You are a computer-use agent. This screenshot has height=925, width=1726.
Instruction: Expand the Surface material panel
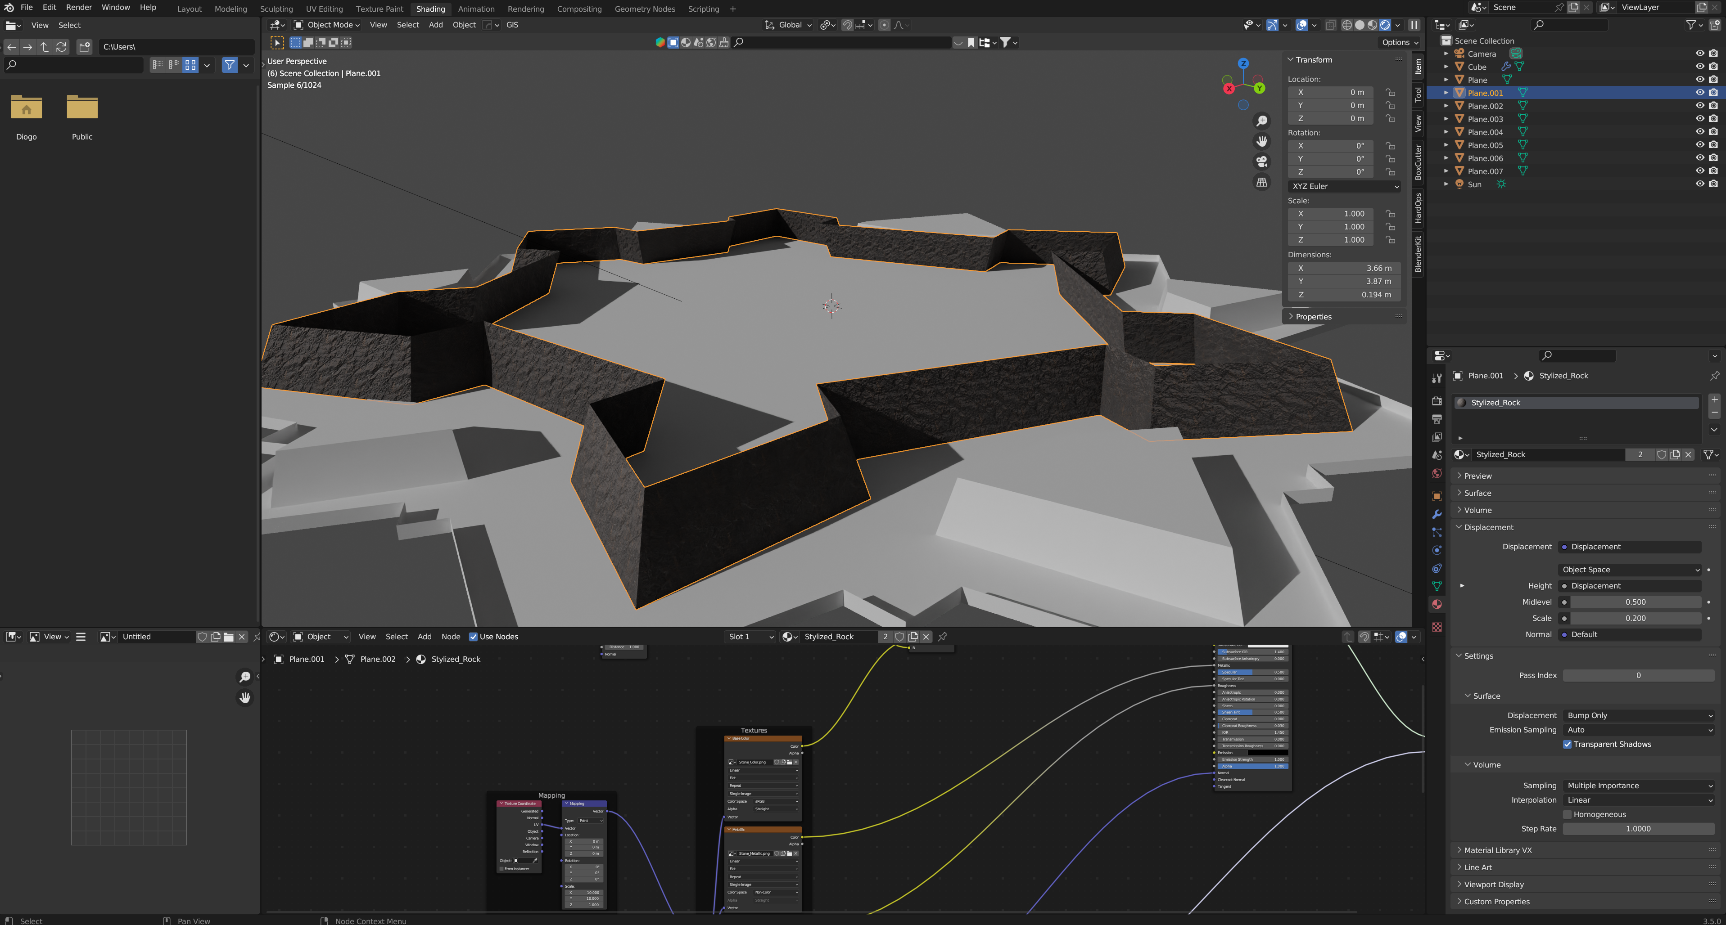(1477, 493)
